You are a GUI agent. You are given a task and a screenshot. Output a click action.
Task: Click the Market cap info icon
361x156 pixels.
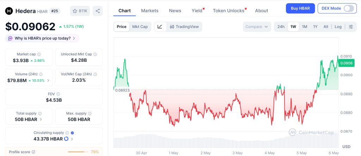pyautogui.click(x=39, y=54)
